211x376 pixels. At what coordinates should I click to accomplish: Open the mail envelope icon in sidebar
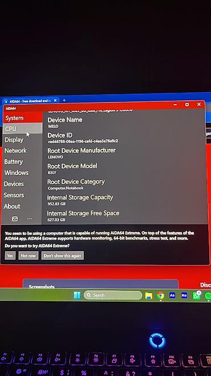click(15, 219)
